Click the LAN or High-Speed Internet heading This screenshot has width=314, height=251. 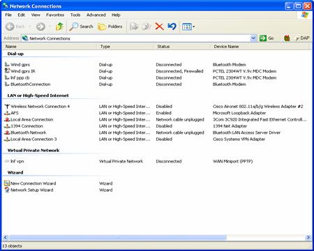tap(38, 96)
